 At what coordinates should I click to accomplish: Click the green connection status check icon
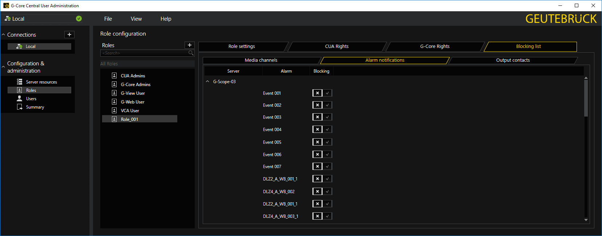(x=79, y=19)
